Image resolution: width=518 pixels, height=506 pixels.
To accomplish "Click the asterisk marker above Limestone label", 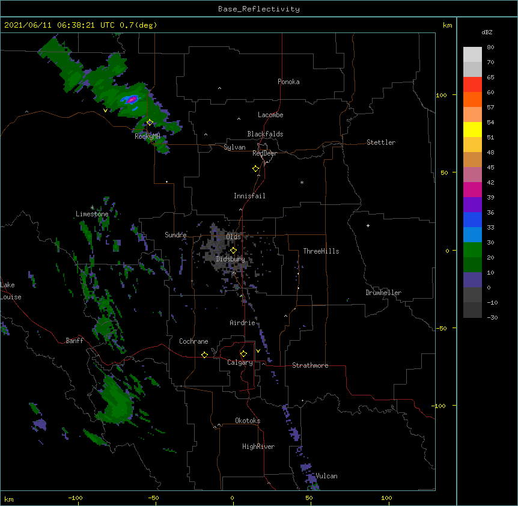I will point(92,207).
